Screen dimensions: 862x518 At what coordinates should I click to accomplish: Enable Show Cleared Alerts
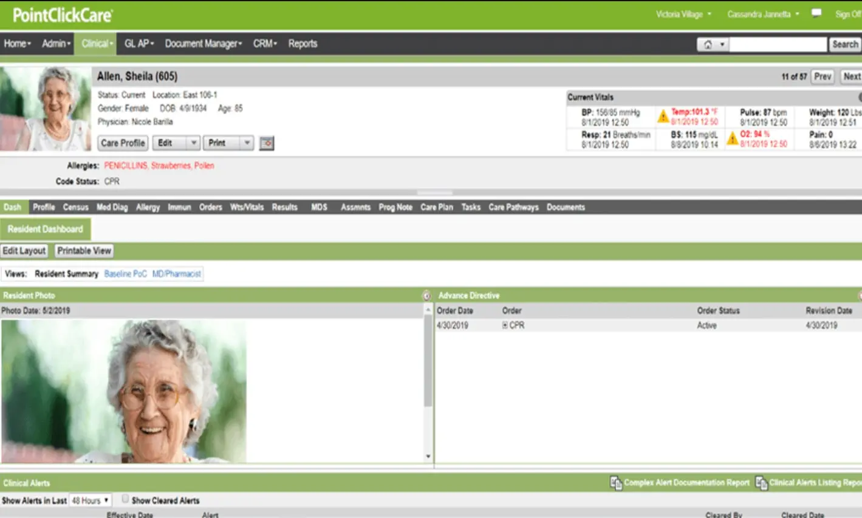tap(125, 500)
